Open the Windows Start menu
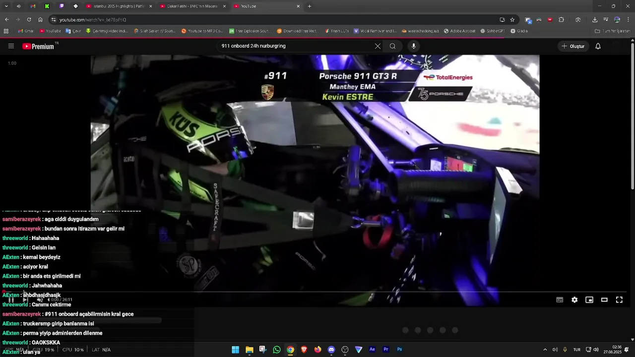The width and height of the screenshot is (635, 357). coord(235,350)
